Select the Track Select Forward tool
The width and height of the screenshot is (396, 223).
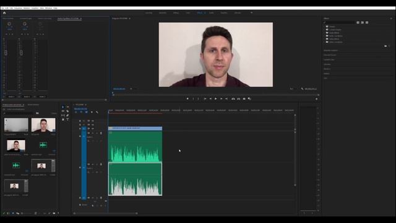67,107
